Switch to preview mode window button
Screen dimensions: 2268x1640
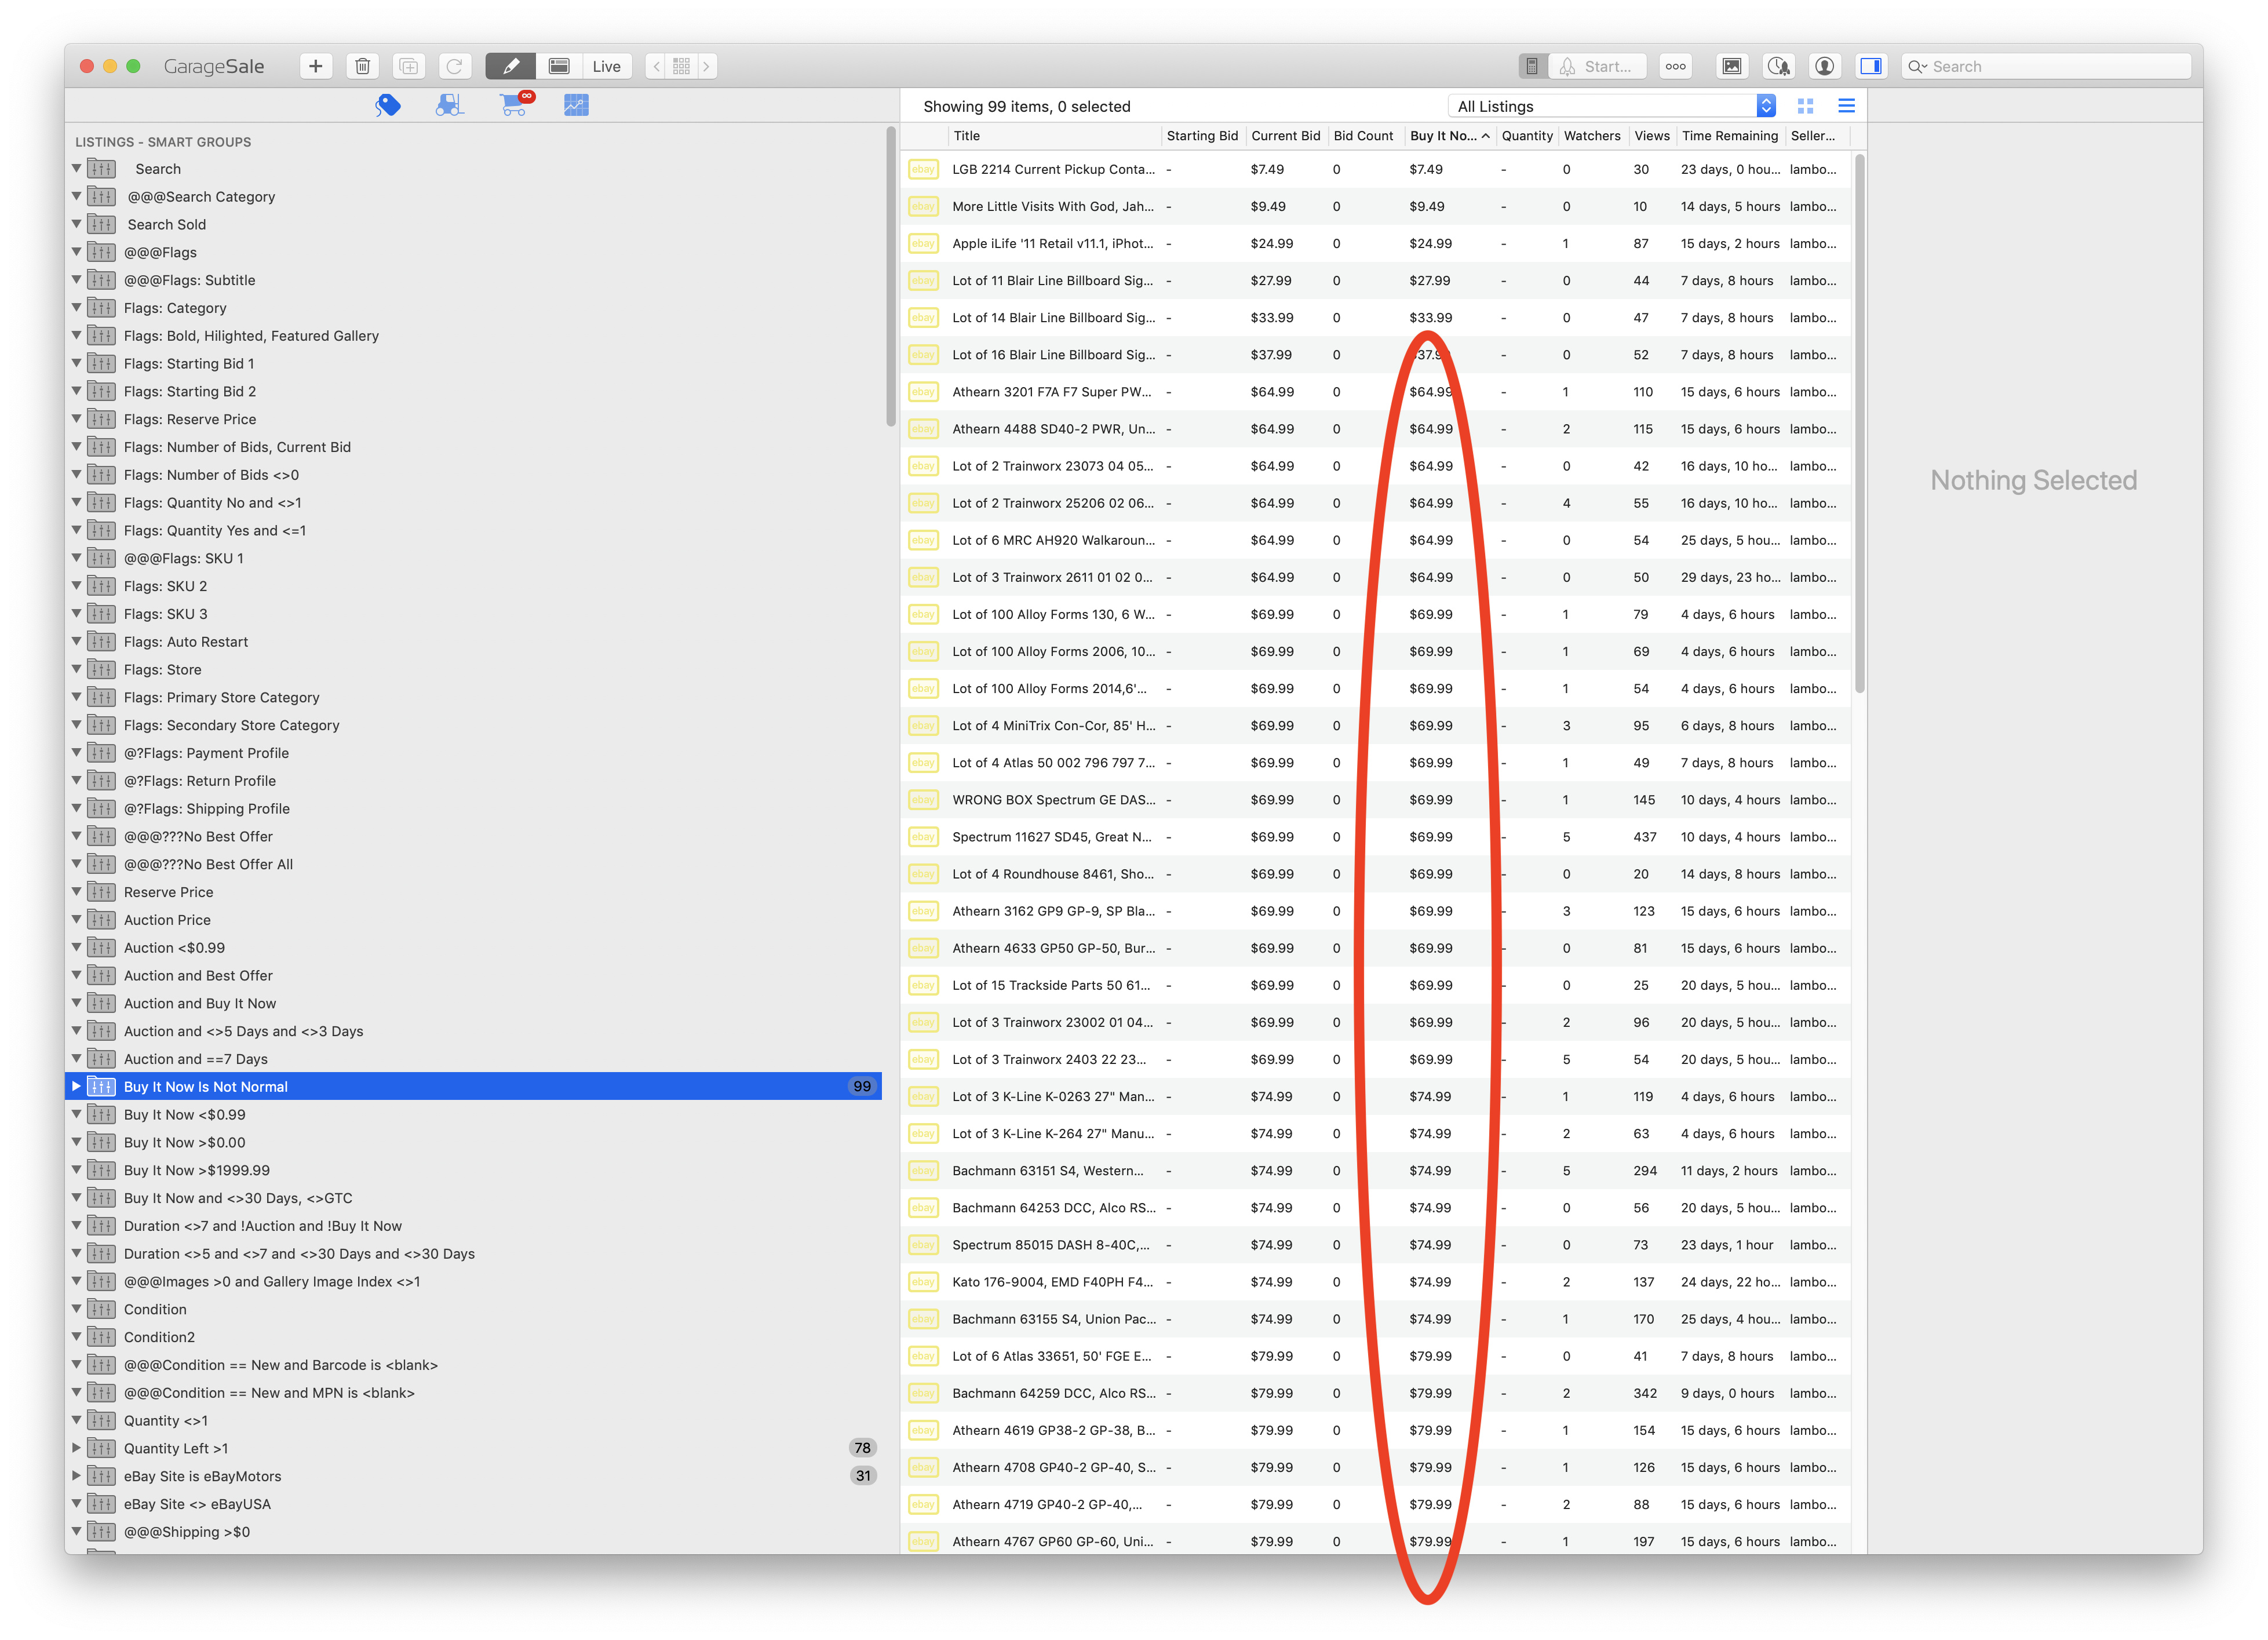(x=559, y=66)
